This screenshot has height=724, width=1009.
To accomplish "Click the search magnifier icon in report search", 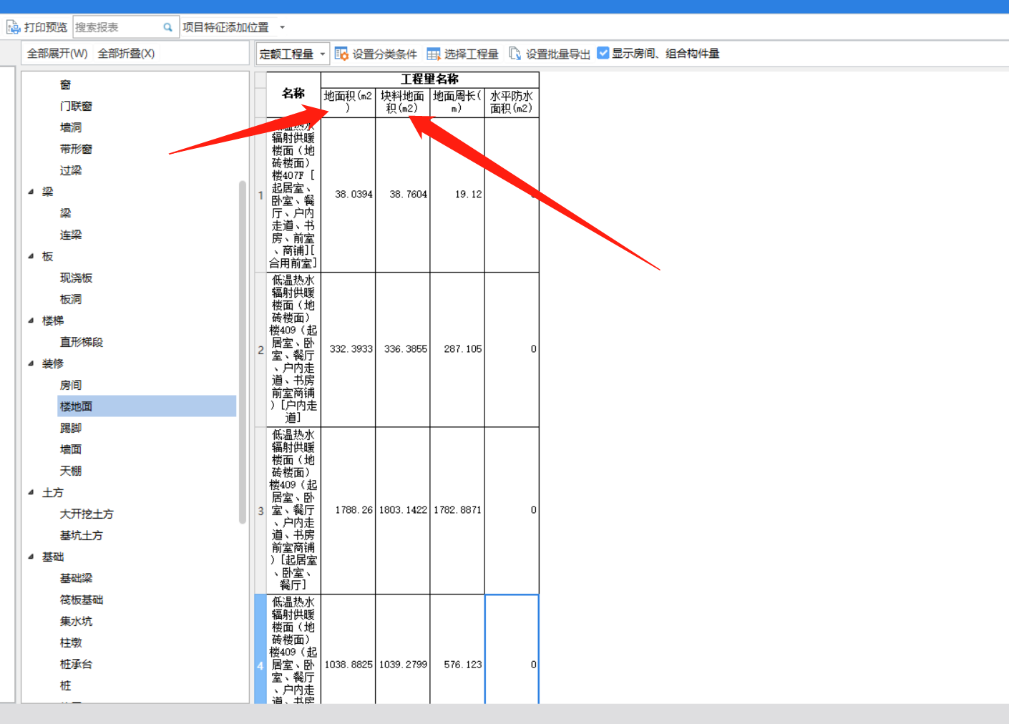I will pyautogui.click(x=167, y=27).
